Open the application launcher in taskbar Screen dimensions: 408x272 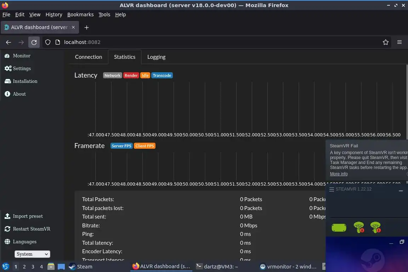coord(5,267)
